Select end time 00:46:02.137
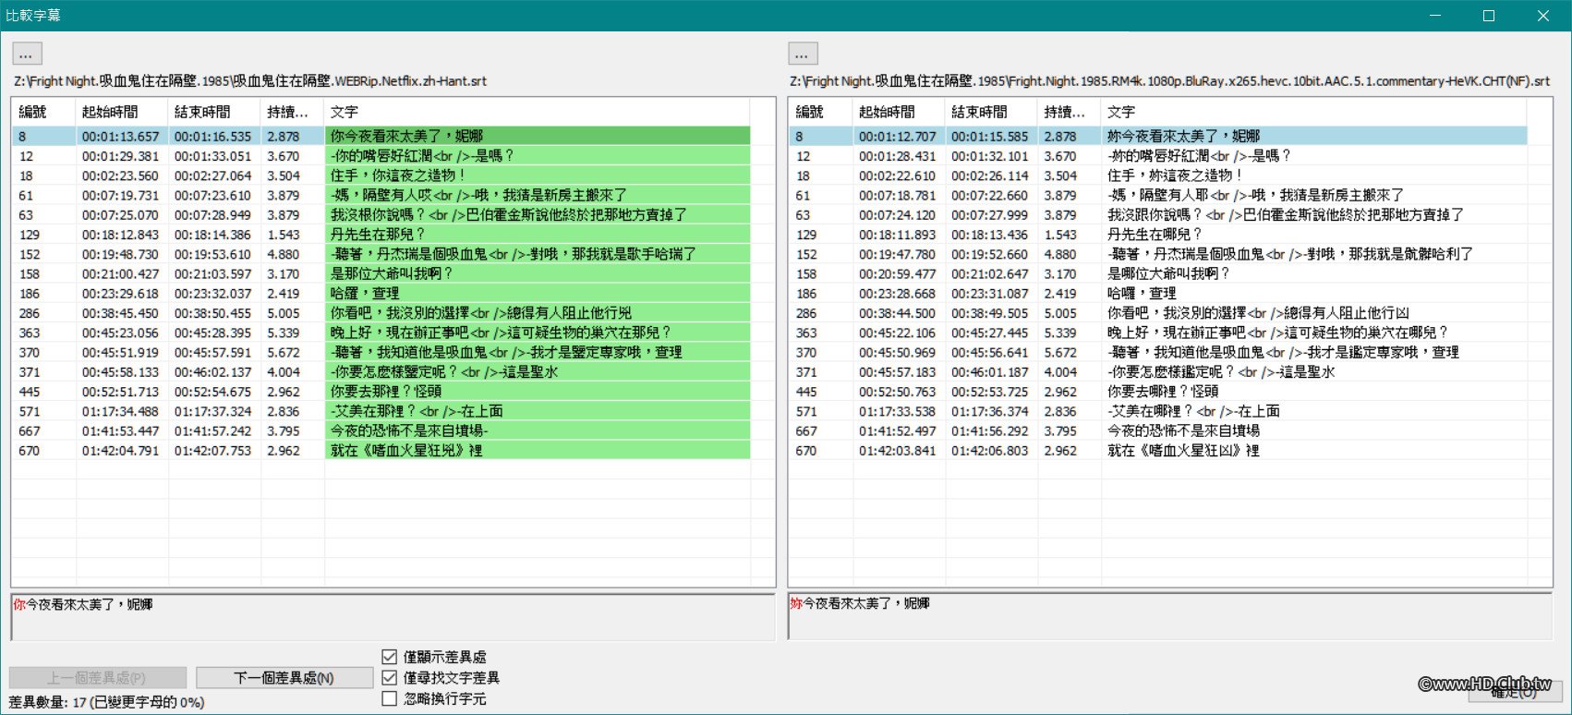The width and height of the screenshot is (1572, 715). click(212, 372)
